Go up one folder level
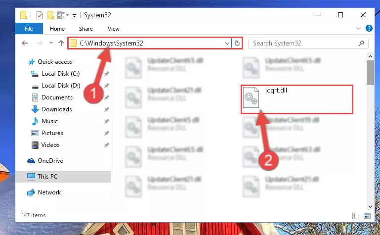The image size is (380, 235). click(61, 43)
